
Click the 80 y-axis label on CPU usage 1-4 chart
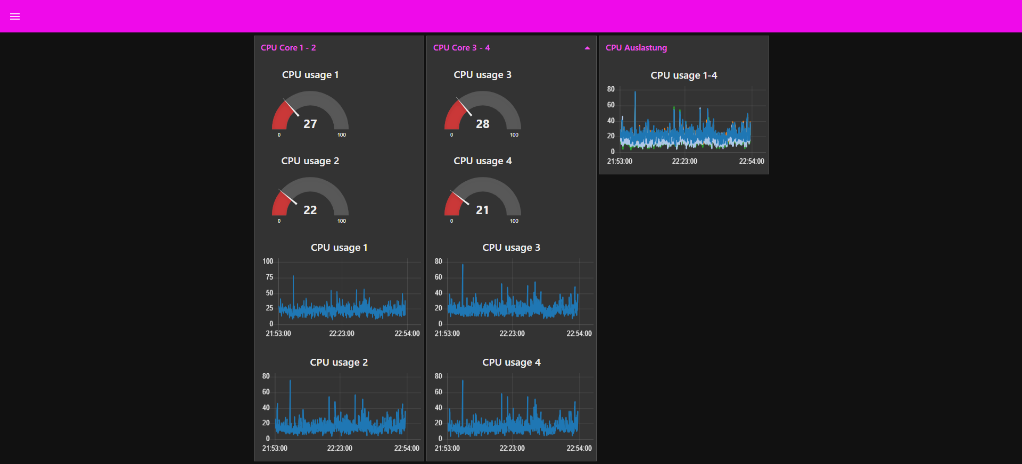tap(611, 89)
